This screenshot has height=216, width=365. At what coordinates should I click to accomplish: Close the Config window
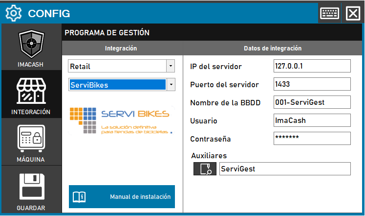(353, 13)
